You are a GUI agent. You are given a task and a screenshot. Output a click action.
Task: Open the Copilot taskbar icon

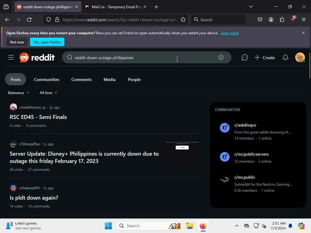tap(301, 226)
